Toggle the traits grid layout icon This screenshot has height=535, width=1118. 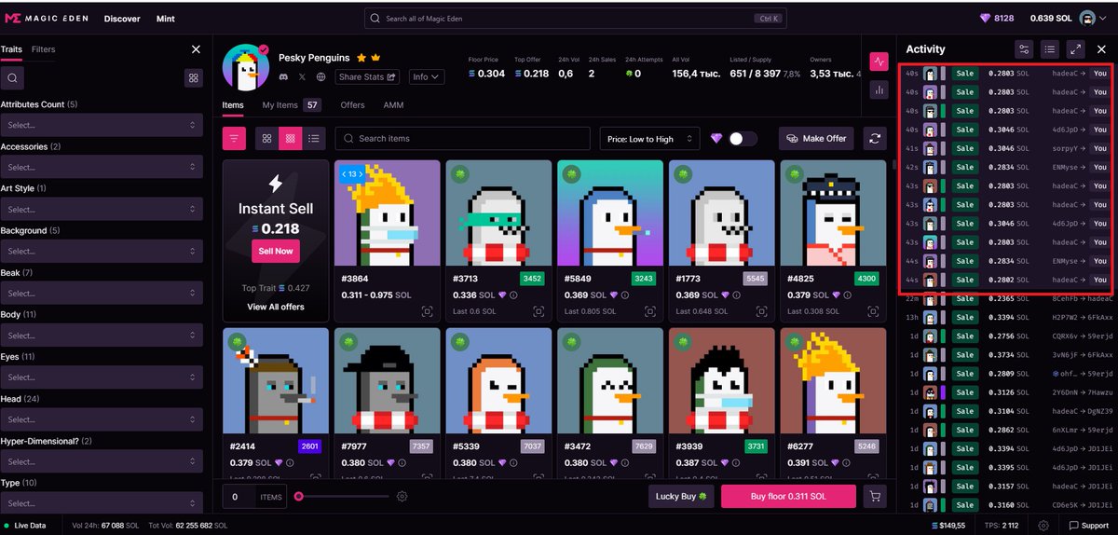coord(193,78)
